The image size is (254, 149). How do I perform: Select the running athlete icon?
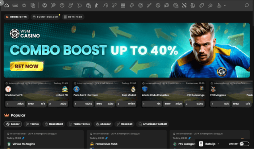coord(210,5)
